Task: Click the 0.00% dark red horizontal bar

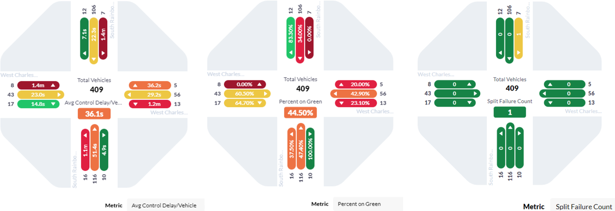Action: point(245,84)
